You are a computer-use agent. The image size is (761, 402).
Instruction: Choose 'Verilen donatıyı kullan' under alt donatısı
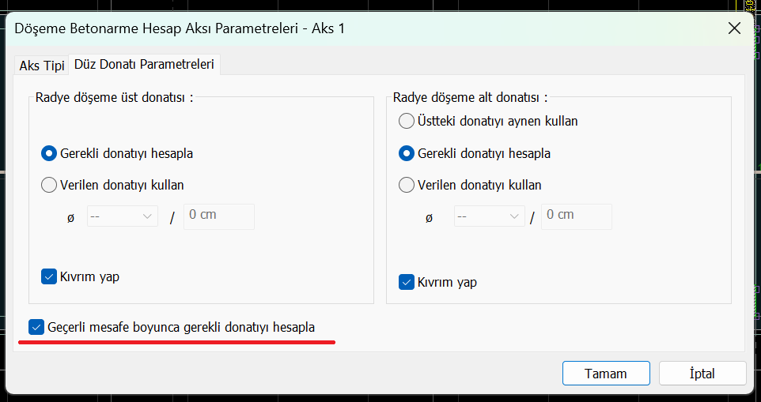click(407, 186)
